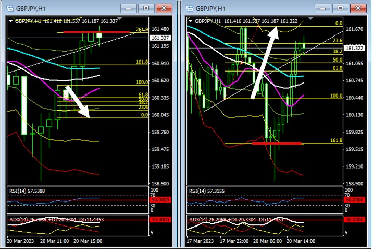This screenshot has height=250, width=373.
Task: Select the red line near 161.8 in right chart
Action: pyautogui.click(x=277, y=143)
